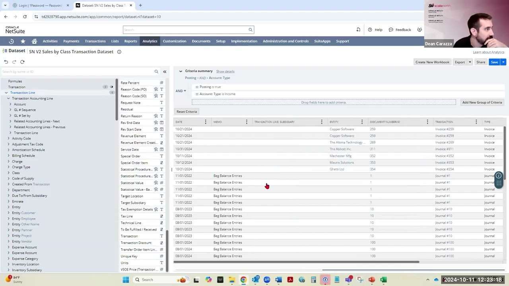
Task: Open the recent records clock icon
Action: pyautogui.click(x=11, y=41)
